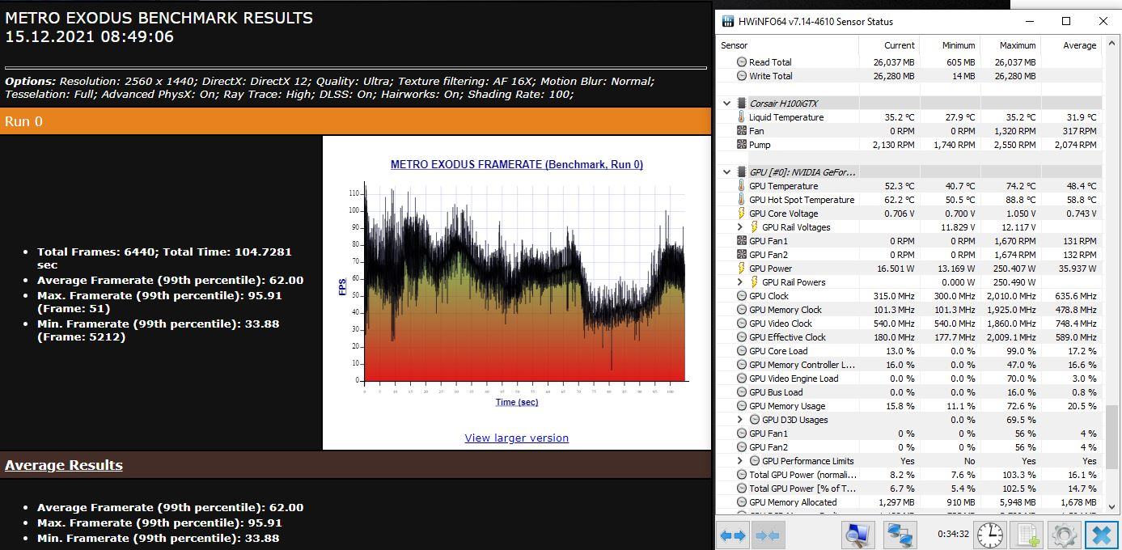Click the lightning icon beside GPU Power
Viewport: 1122px width, 550px height.
click(742, 269)
